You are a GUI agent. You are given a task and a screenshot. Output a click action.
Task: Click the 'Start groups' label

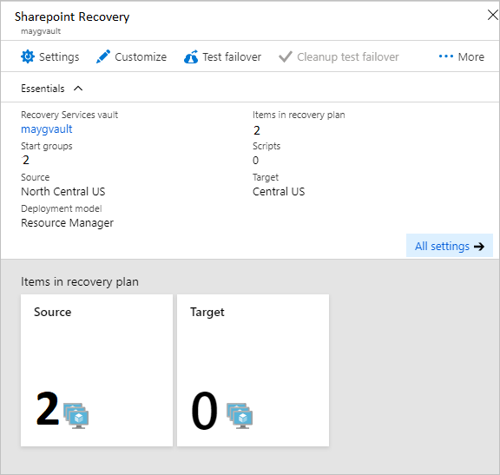pos(47,146)
